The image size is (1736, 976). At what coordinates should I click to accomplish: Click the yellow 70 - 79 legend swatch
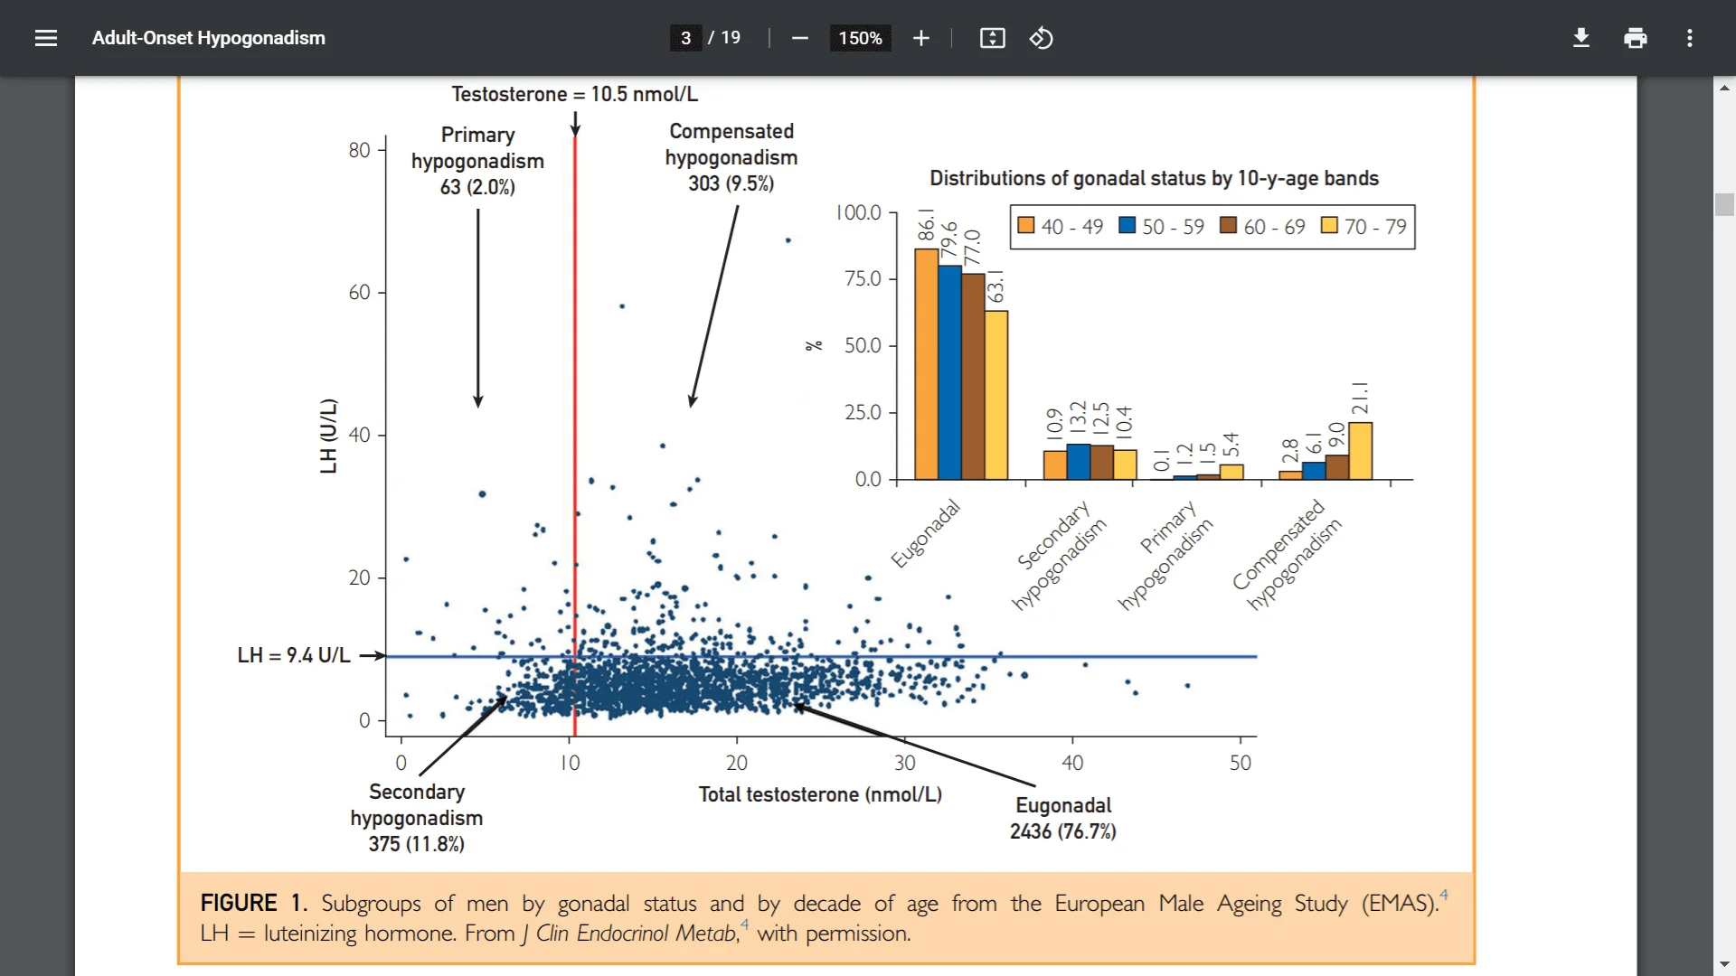pos(1329,225)
